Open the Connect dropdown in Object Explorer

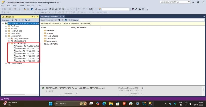[x=6, y=20]
